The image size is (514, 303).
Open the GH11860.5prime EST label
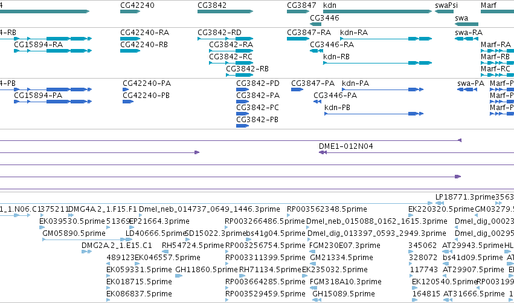[207, 270]
